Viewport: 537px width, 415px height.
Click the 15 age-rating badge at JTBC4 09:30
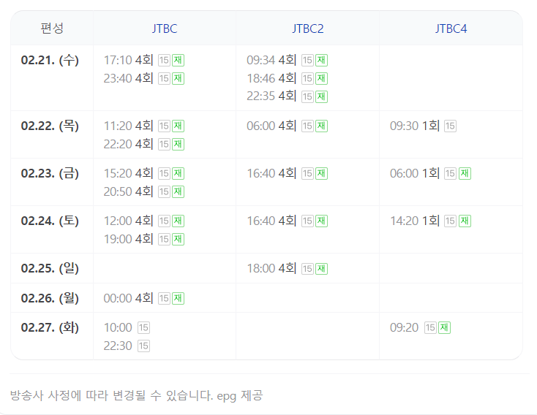coord(450,126)
